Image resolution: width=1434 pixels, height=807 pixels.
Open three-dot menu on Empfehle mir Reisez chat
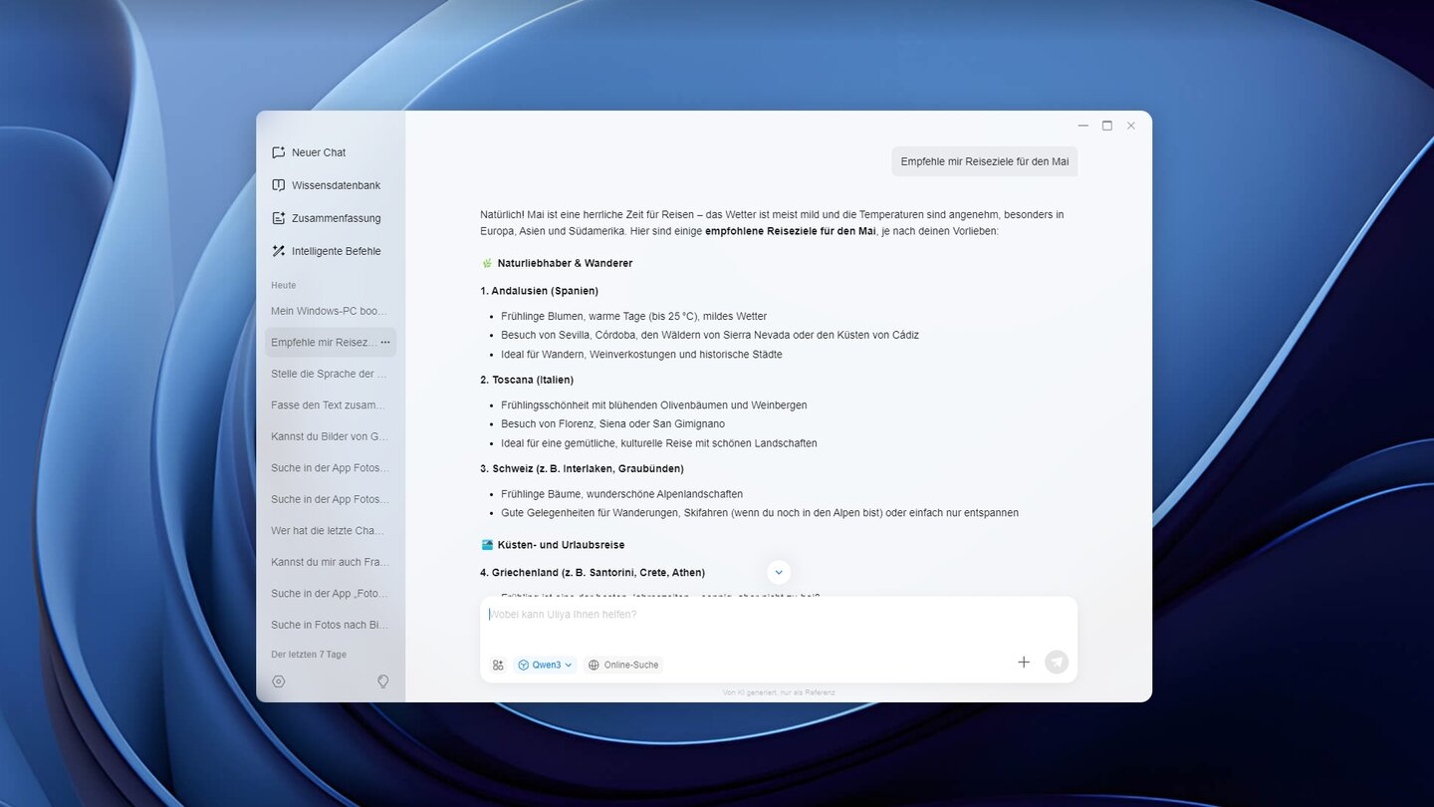click(x=385, y=343)
